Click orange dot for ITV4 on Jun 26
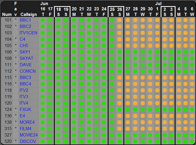The height and width of the screenshot is (145, 196). coord(119,103)
